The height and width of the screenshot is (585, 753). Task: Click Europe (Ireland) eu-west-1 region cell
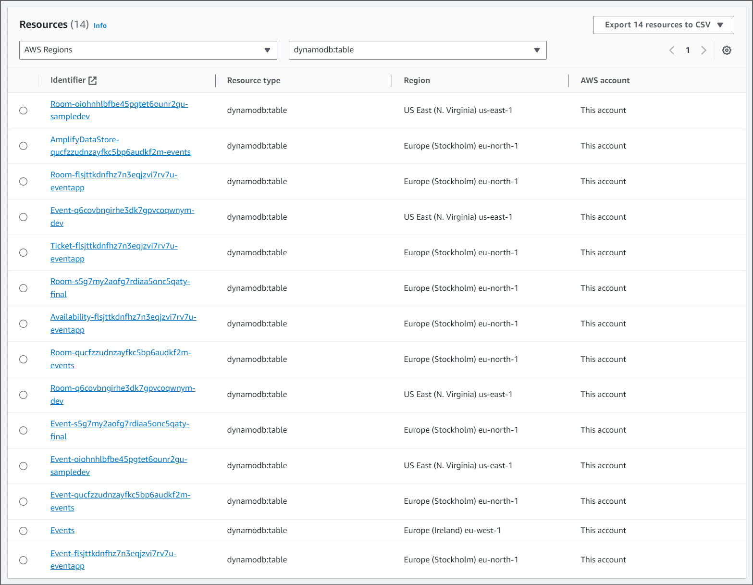click(x=452, y=531)
